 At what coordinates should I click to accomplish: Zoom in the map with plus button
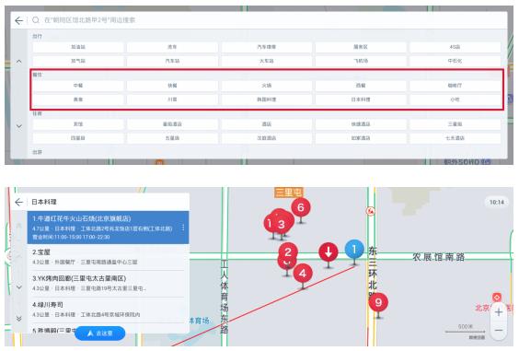[x=499, y=312]
